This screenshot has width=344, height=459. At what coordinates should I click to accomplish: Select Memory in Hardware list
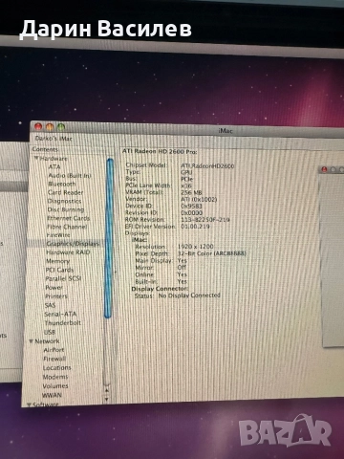point(57,261)
